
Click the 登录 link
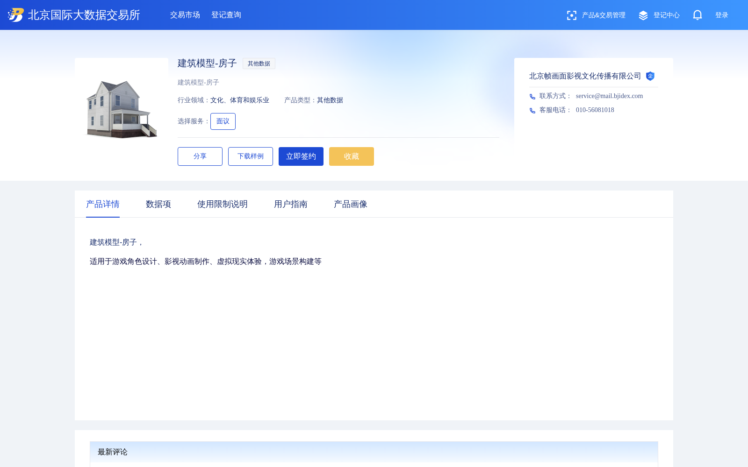(x=722, y=15)
